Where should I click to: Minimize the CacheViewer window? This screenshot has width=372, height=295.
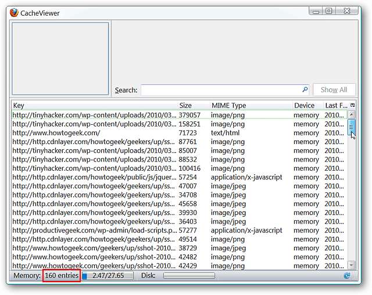click(x=316, y=11)
